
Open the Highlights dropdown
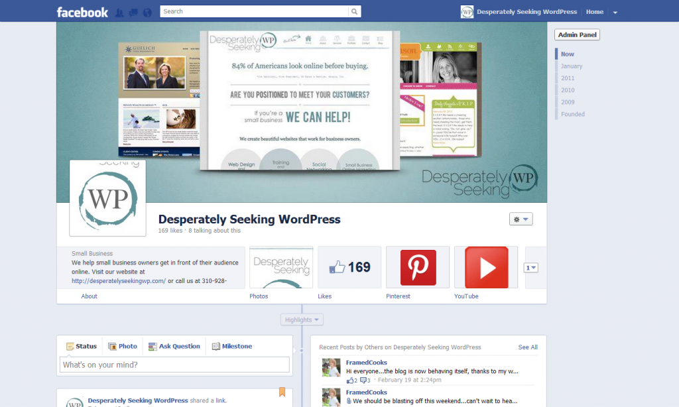[302, 320]
